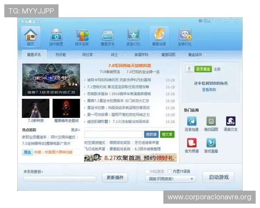Open 插件配置 plugin configuration icon
This screenshot has height=208, width=260.
point(56,37)
